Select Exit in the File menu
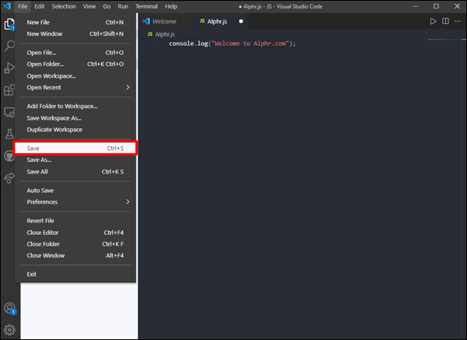The image size is (467, 340). [x=75, y=274]
